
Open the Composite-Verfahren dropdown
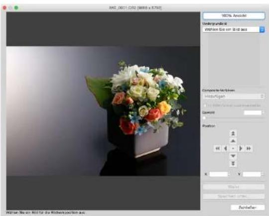pyautogui.click(x=234, y=97)
